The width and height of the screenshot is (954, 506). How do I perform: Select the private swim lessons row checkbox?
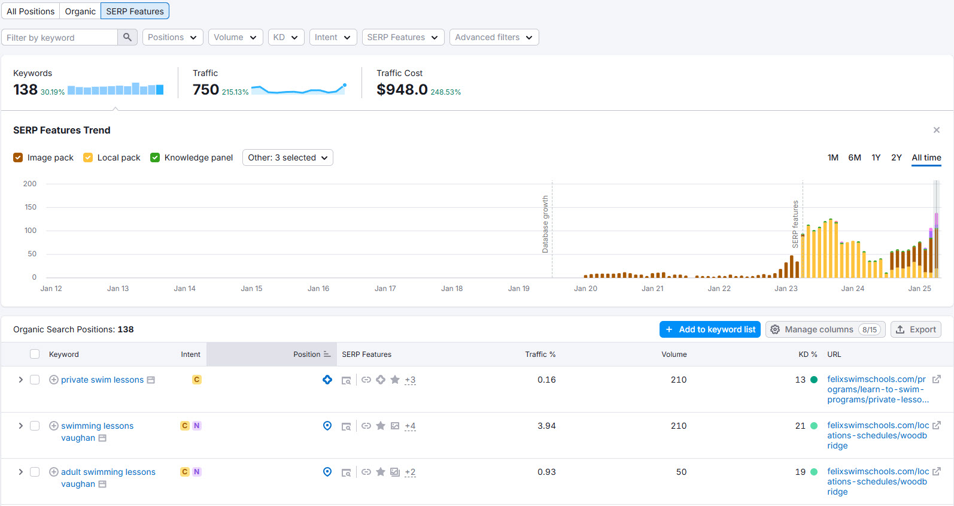pos(35,380)
